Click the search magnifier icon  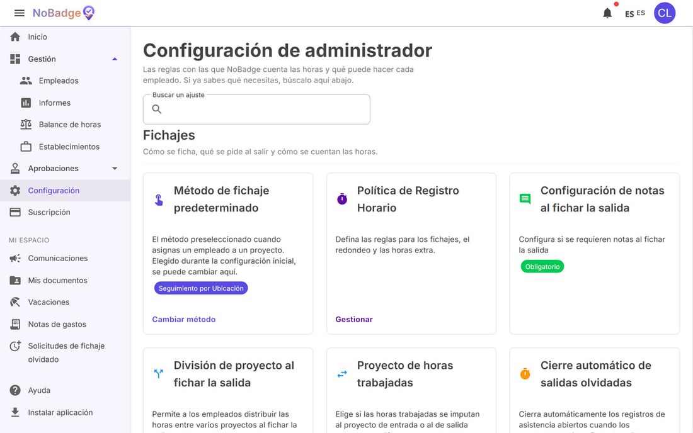[157, 109]
